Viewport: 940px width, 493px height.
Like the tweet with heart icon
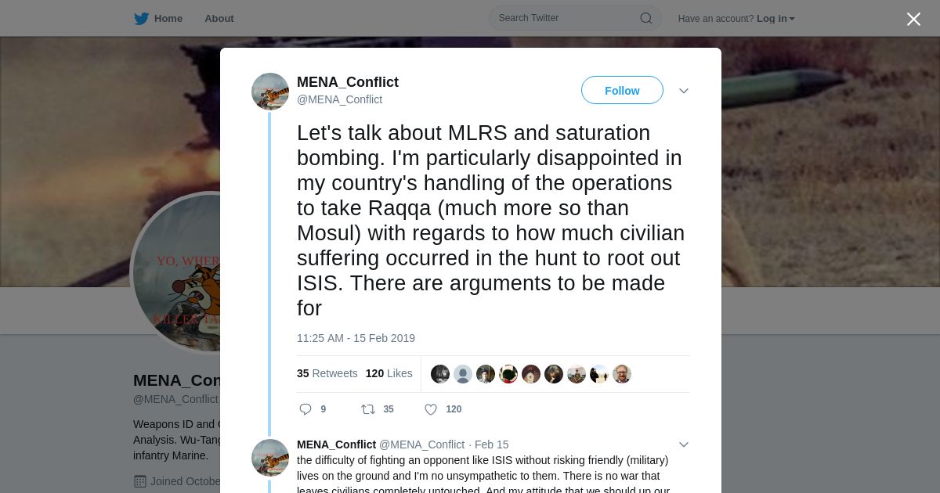point(431,409)
